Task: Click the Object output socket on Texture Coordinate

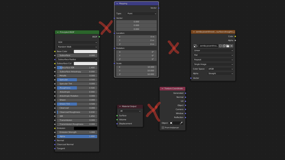Action: tap(185, 105)
